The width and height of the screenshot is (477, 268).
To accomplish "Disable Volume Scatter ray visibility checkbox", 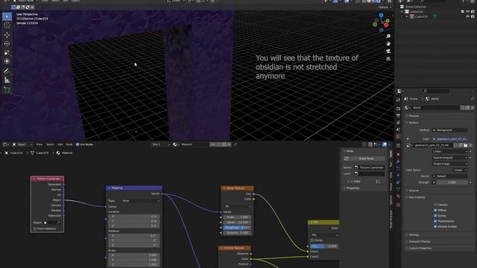I will (x=435, y=226).
